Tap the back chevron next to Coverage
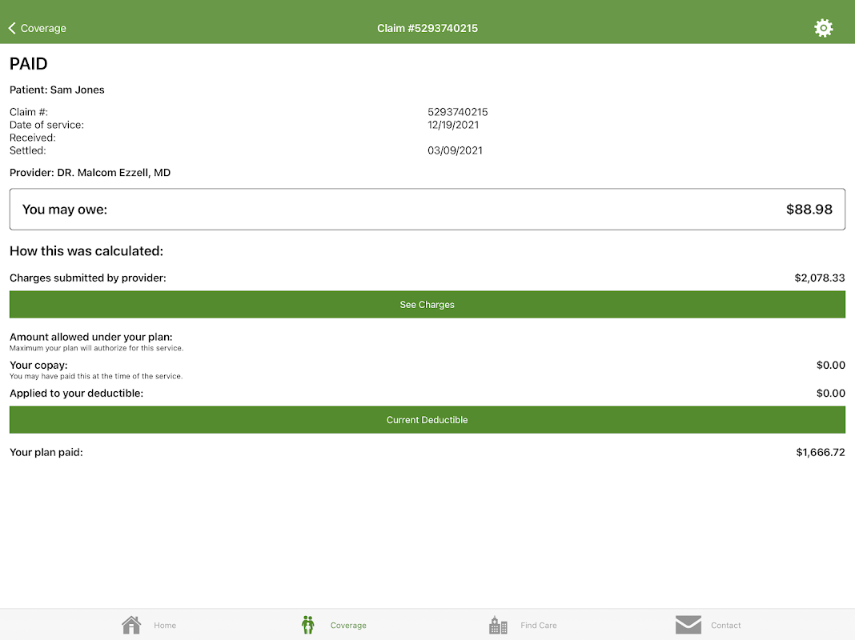855x640 pixels. 12,28
